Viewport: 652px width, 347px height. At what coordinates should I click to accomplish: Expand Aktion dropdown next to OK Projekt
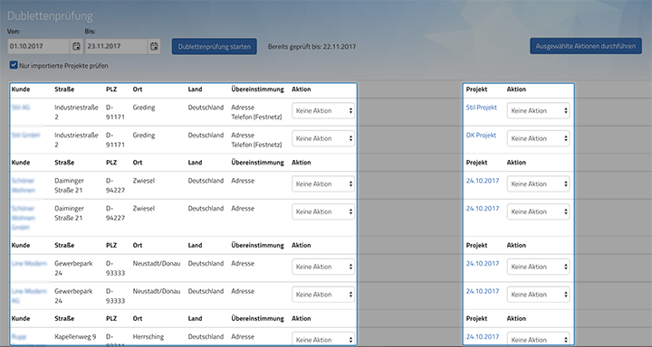538,138
